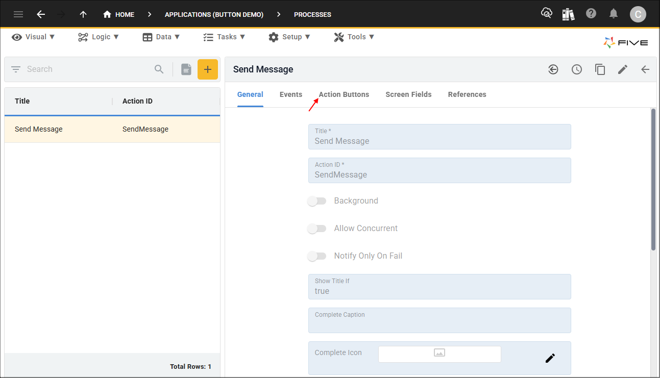This screenshot has width=660, height=378.
Task: Click the up arrow in the top bar
Action: pos(83,14)
